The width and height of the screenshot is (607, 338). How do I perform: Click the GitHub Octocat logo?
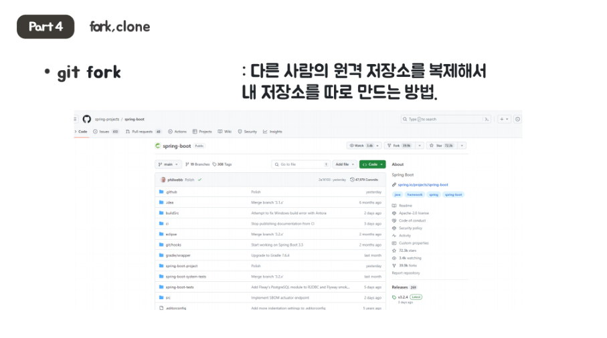tap(87, 119)
